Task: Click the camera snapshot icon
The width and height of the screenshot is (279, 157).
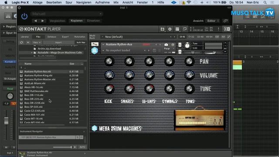Action: (x=166, y=44)
